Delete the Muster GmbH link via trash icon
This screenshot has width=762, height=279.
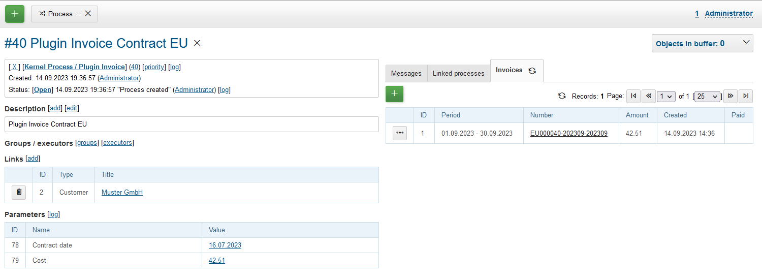point(19,192)
